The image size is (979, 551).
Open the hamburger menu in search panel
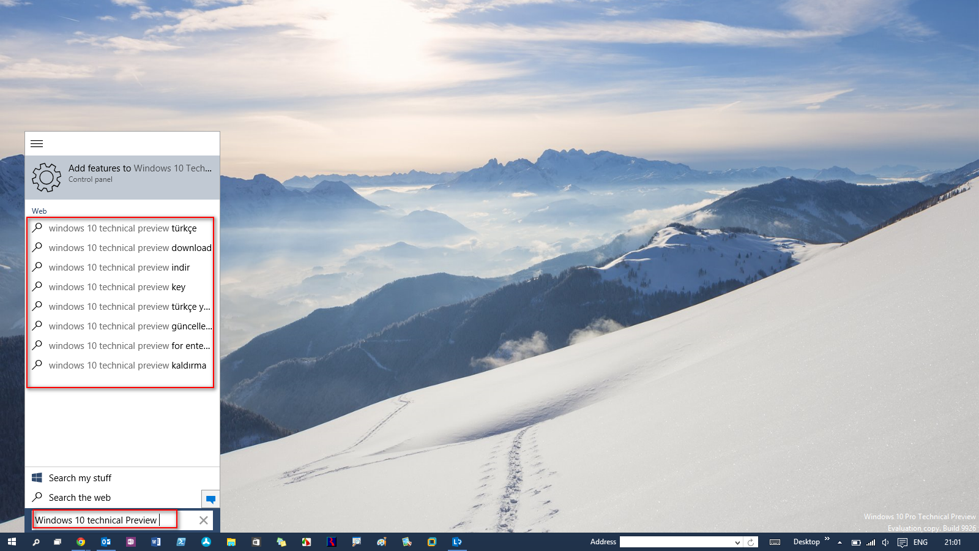(37, 144)
